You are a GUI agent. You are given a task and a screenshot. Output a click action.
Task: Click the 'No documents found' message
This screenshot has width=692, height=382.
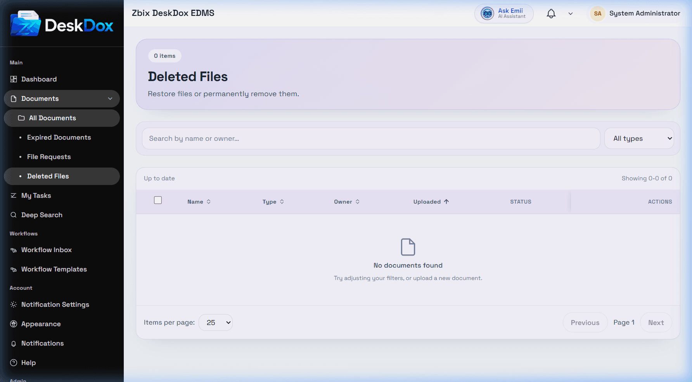point(408,265)
